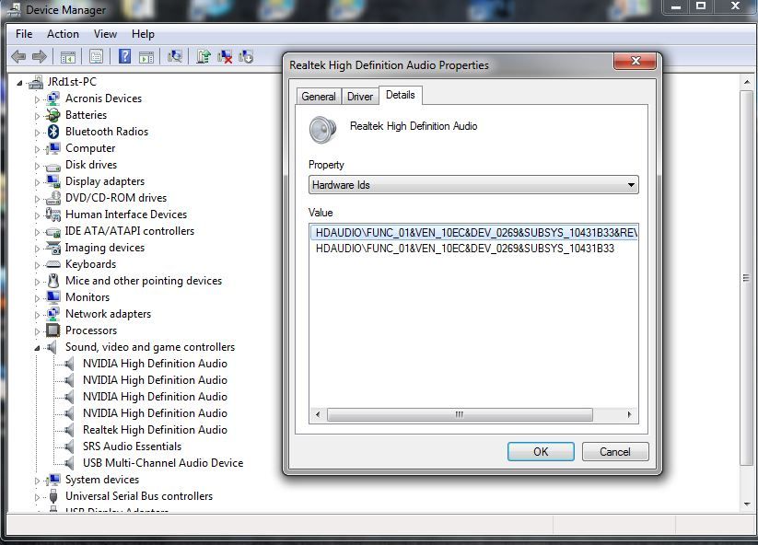The width and height of the screenshot is (758, 545).
Task: Click right arrow of value list scrollbar
Action: coord(629,414)
